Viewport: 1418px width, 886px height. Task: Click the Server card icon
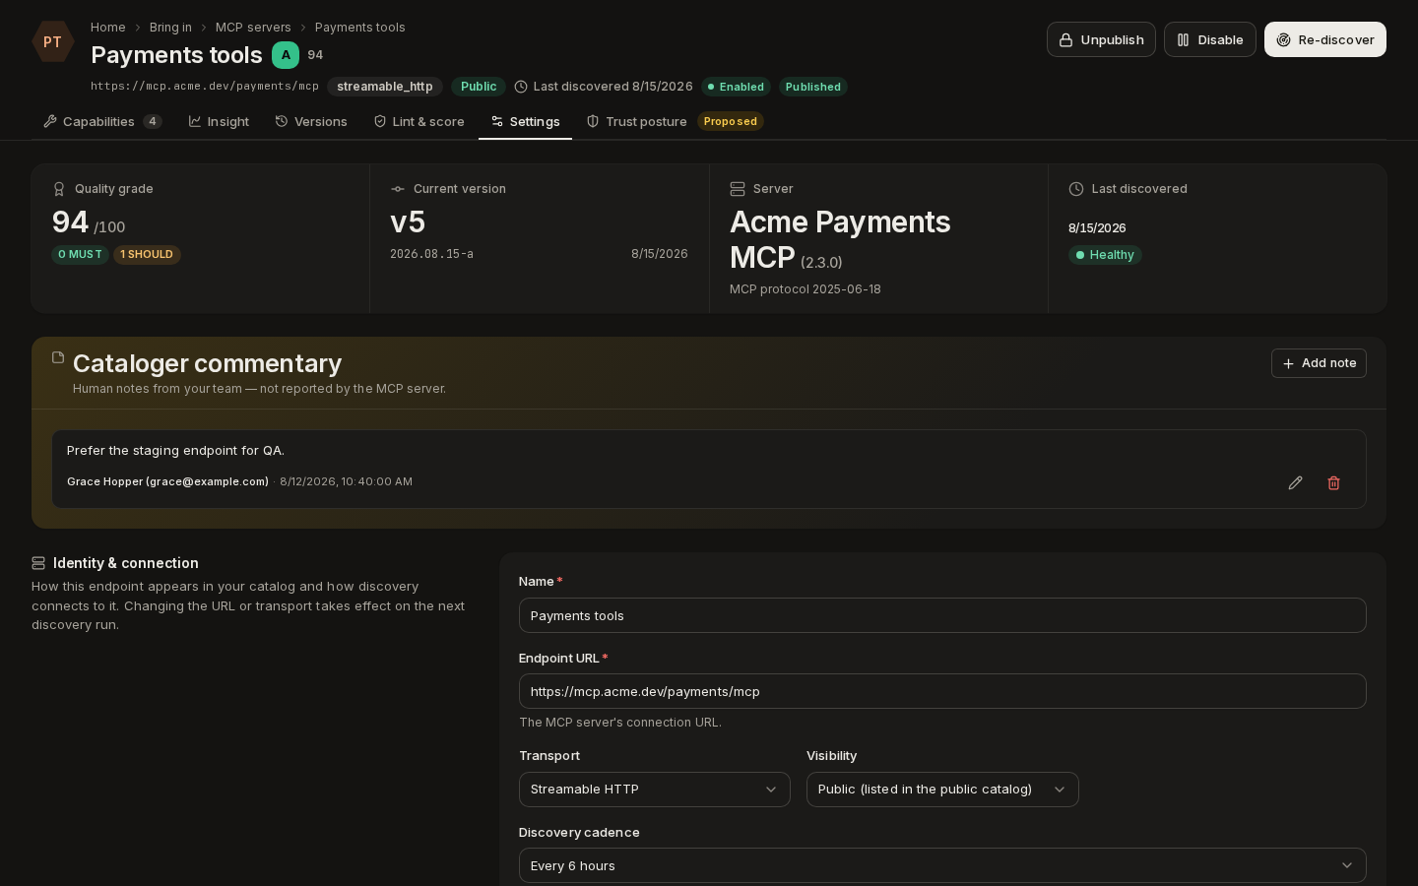coord(738,189)
